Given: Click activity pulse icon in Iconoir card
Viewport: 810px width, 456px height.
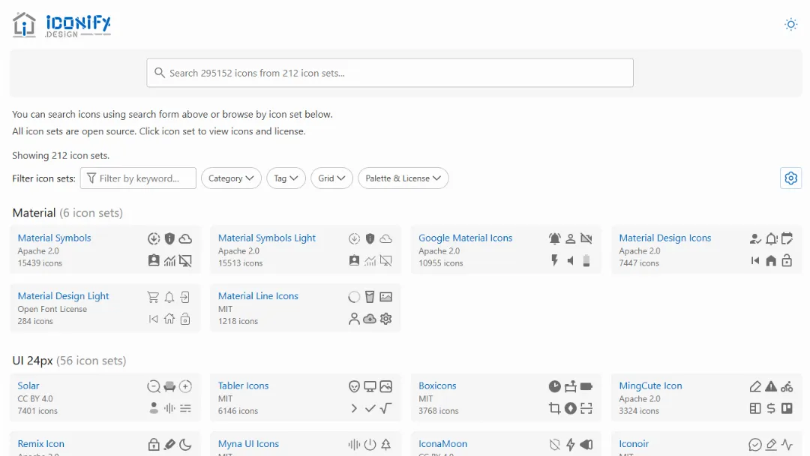Looking at the screenshot, I should coord(787,444).
